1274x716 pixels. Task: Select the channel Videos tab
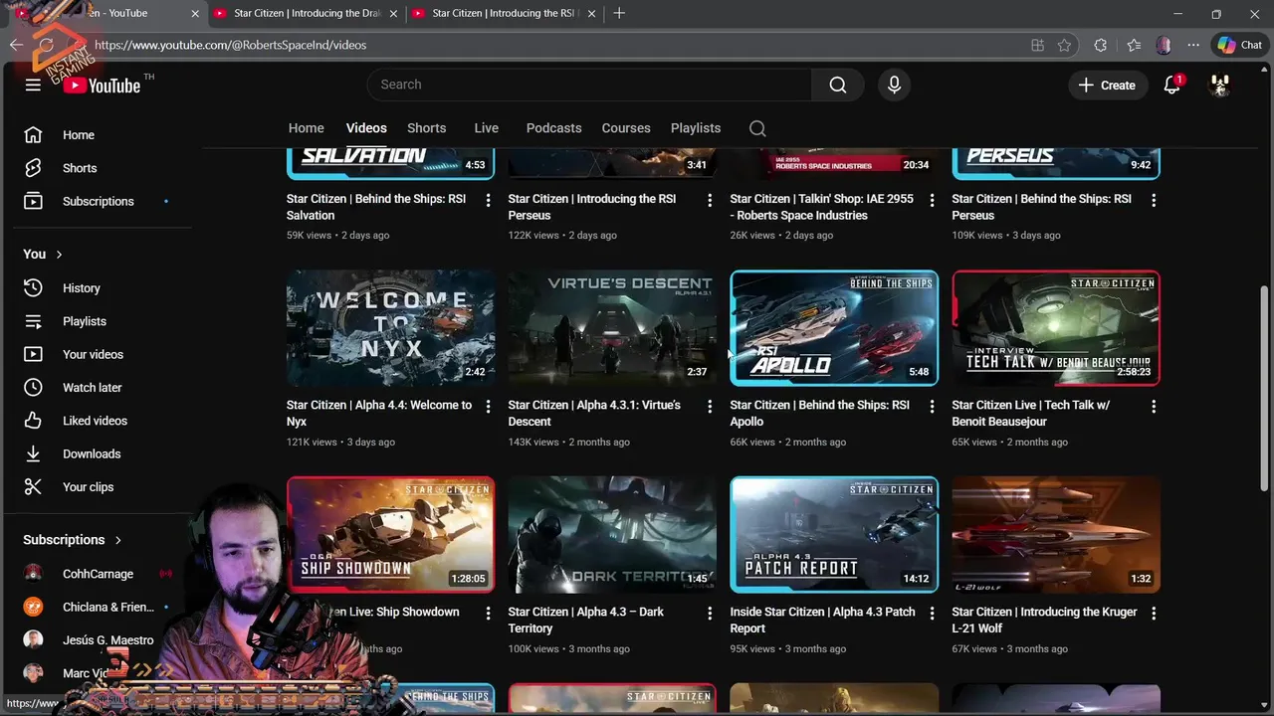[366, 128]
